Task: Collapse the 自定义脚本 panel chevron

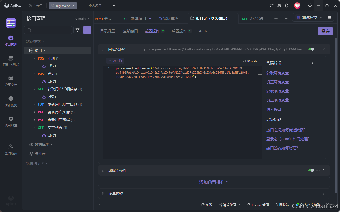Action: 324,49
